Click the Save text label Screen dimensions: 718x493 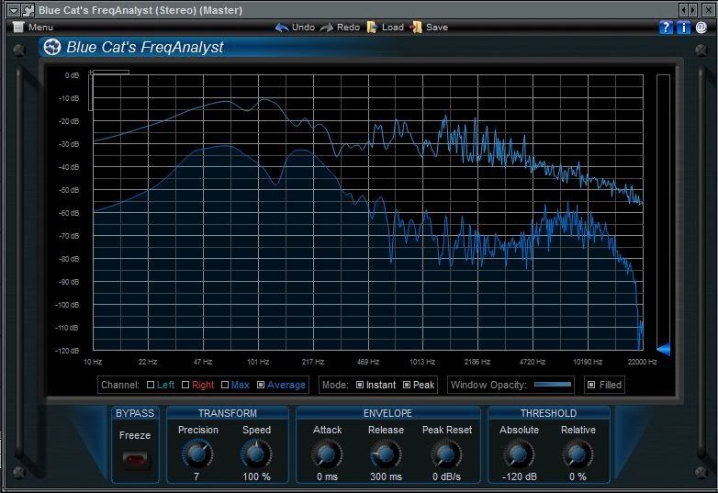437,28
